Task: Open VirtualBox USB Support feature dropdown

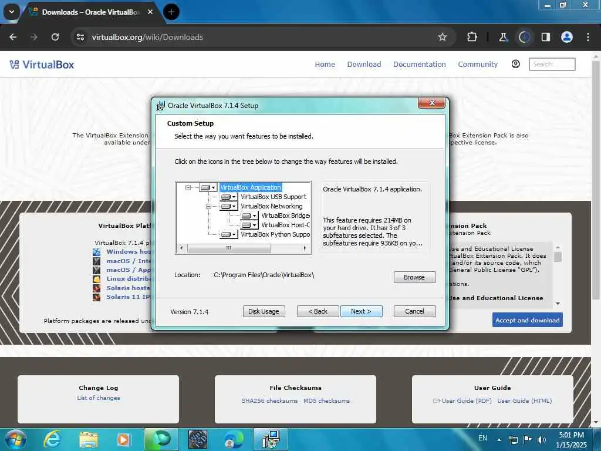Action: 228,197
